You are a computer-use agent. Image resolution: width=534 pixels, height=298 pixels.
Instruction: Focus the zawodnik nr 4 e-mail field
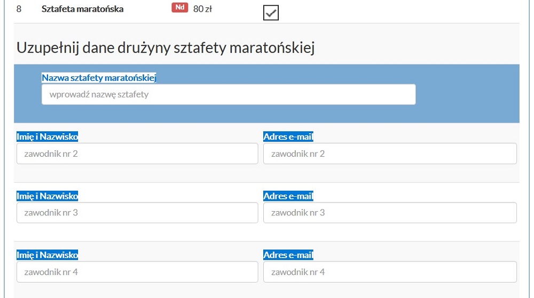pyautogui.click(x=390, y=272)
